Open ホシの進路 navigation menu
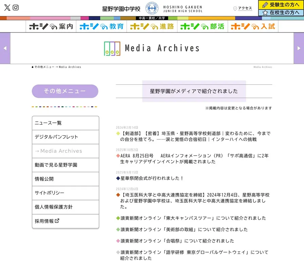This screenshot has width=304, height=261. pos(152,26)
